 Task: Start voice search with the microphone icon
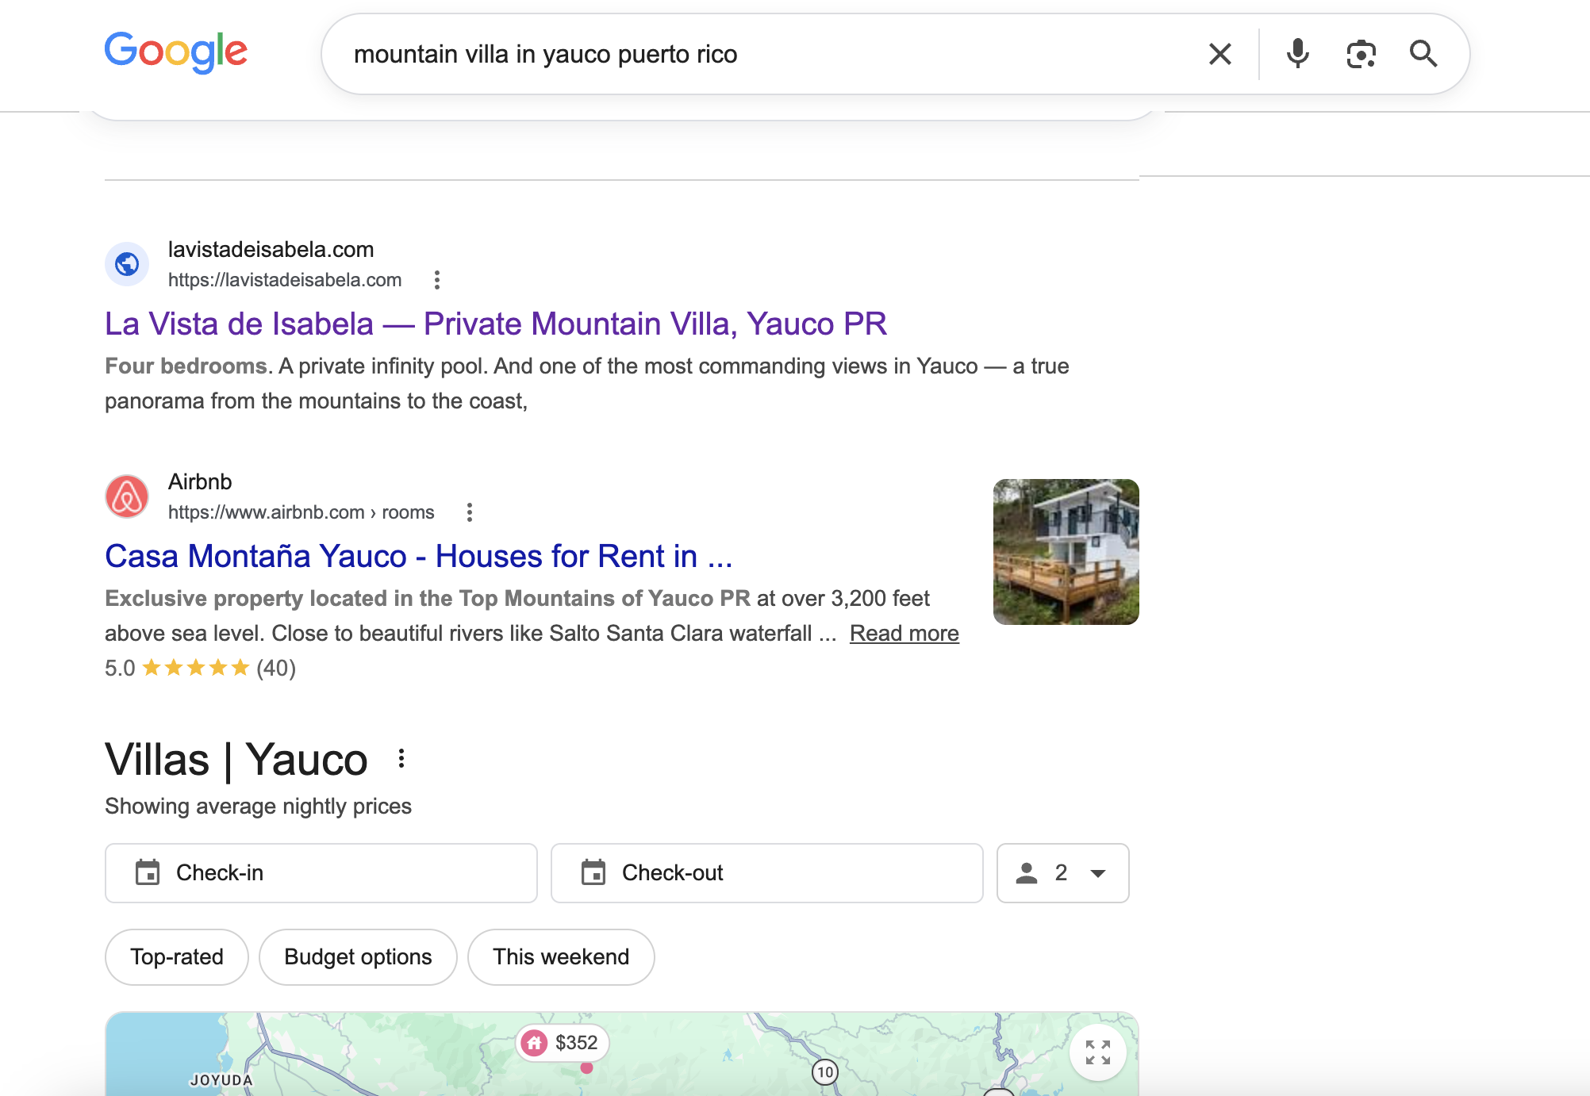click(x=1297, y=54)
